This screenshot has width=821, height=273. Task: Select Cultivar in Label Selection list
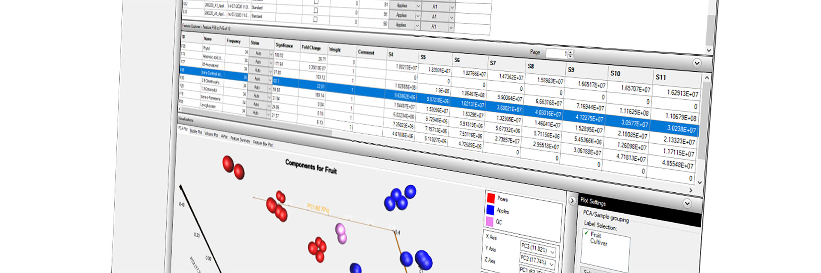[x=599, y=242]
